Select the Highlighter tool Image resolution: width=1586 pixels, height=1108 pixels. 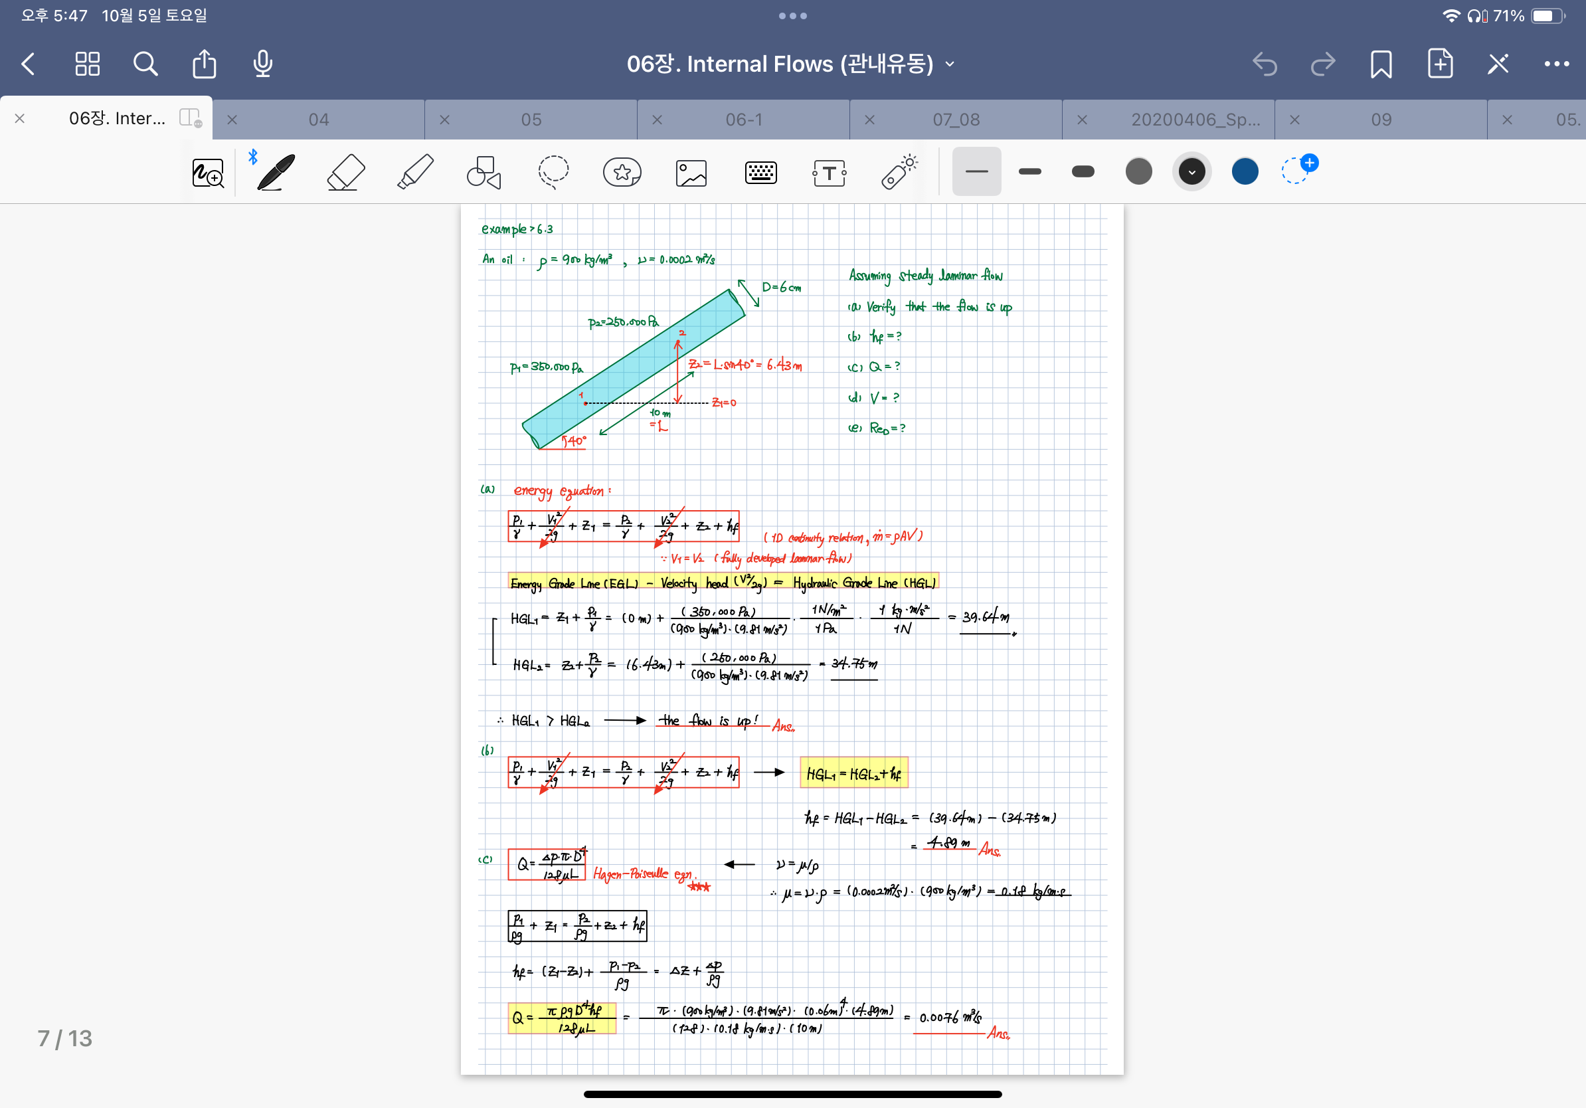415,172
